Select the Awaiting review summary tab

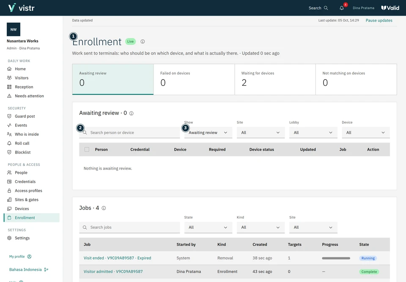tap(113, 79)
